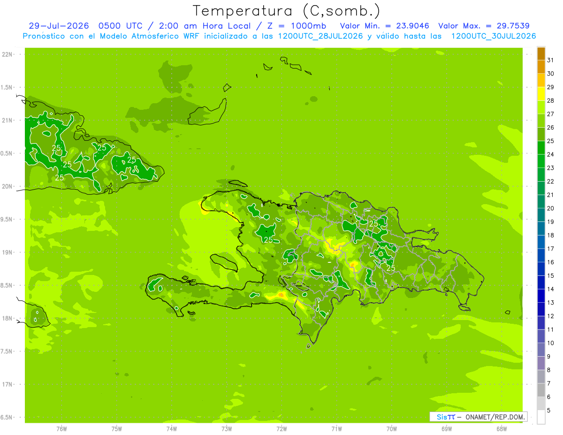Click the 25 contour label nearest 19.5N latitude

(374, 224)
